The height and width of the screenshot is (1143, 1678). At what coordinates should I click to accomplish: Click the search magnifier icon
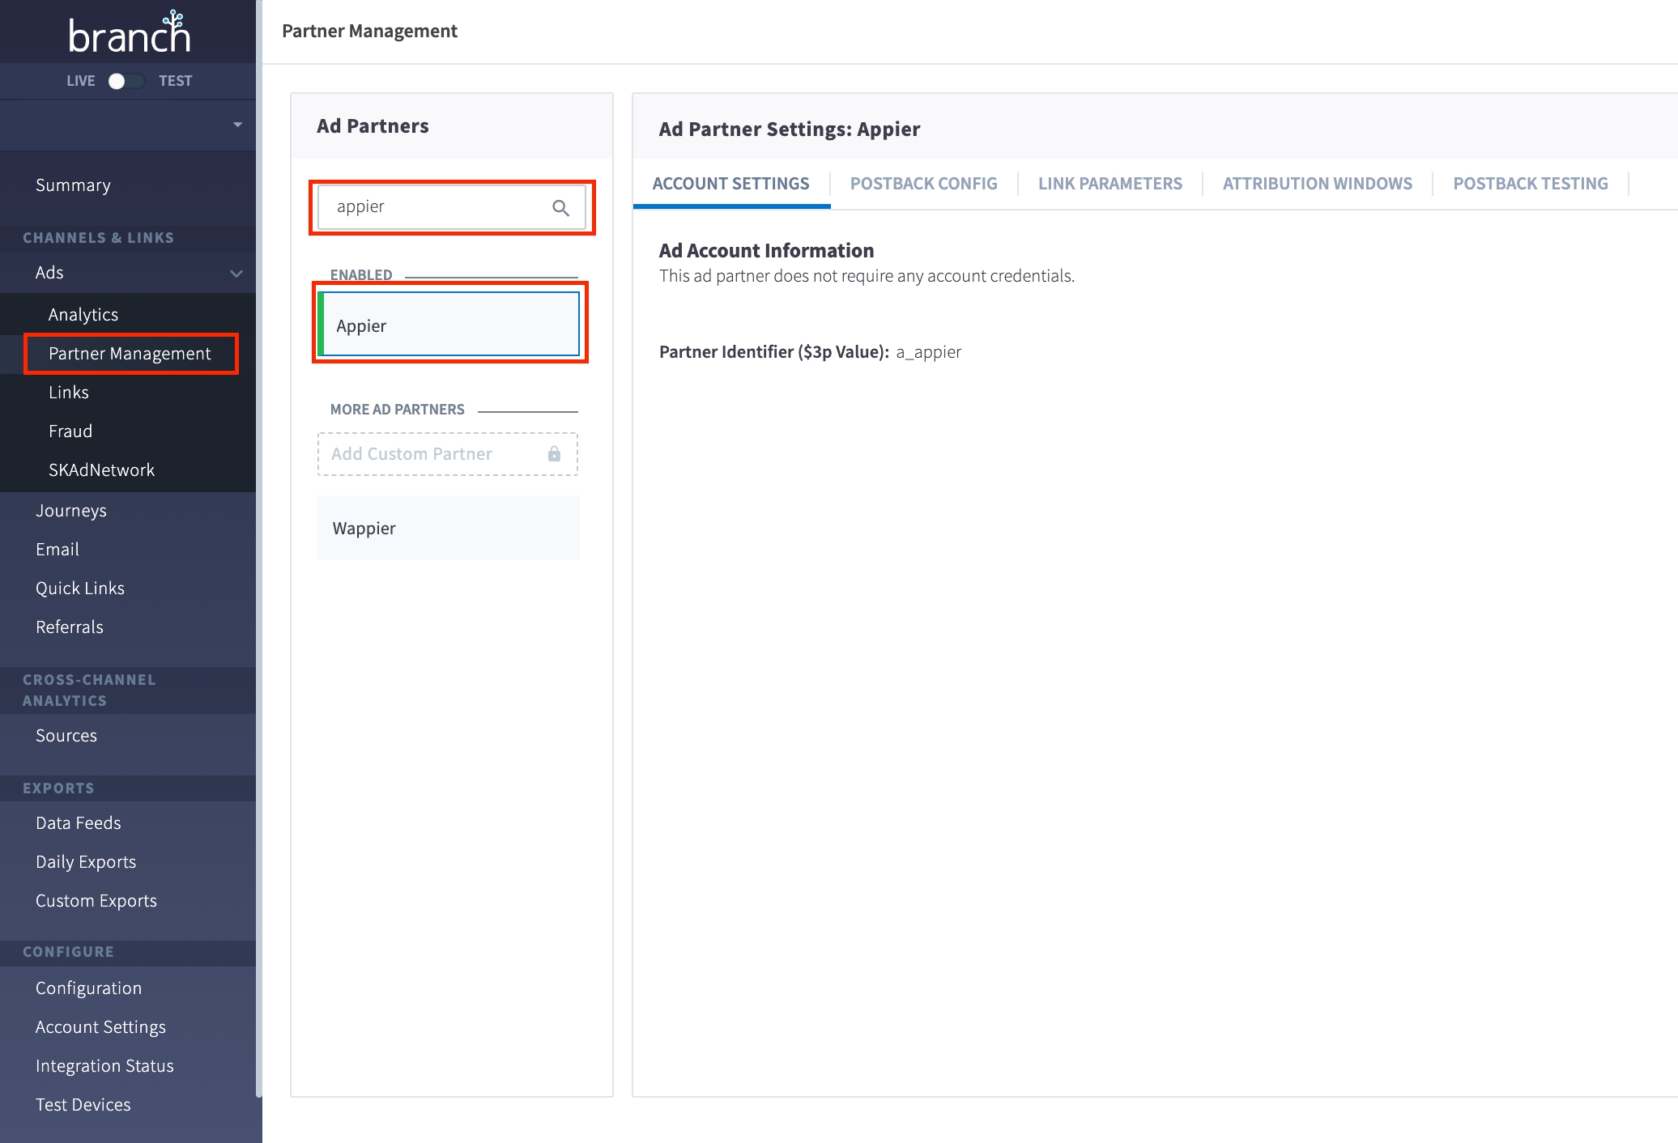560,208
